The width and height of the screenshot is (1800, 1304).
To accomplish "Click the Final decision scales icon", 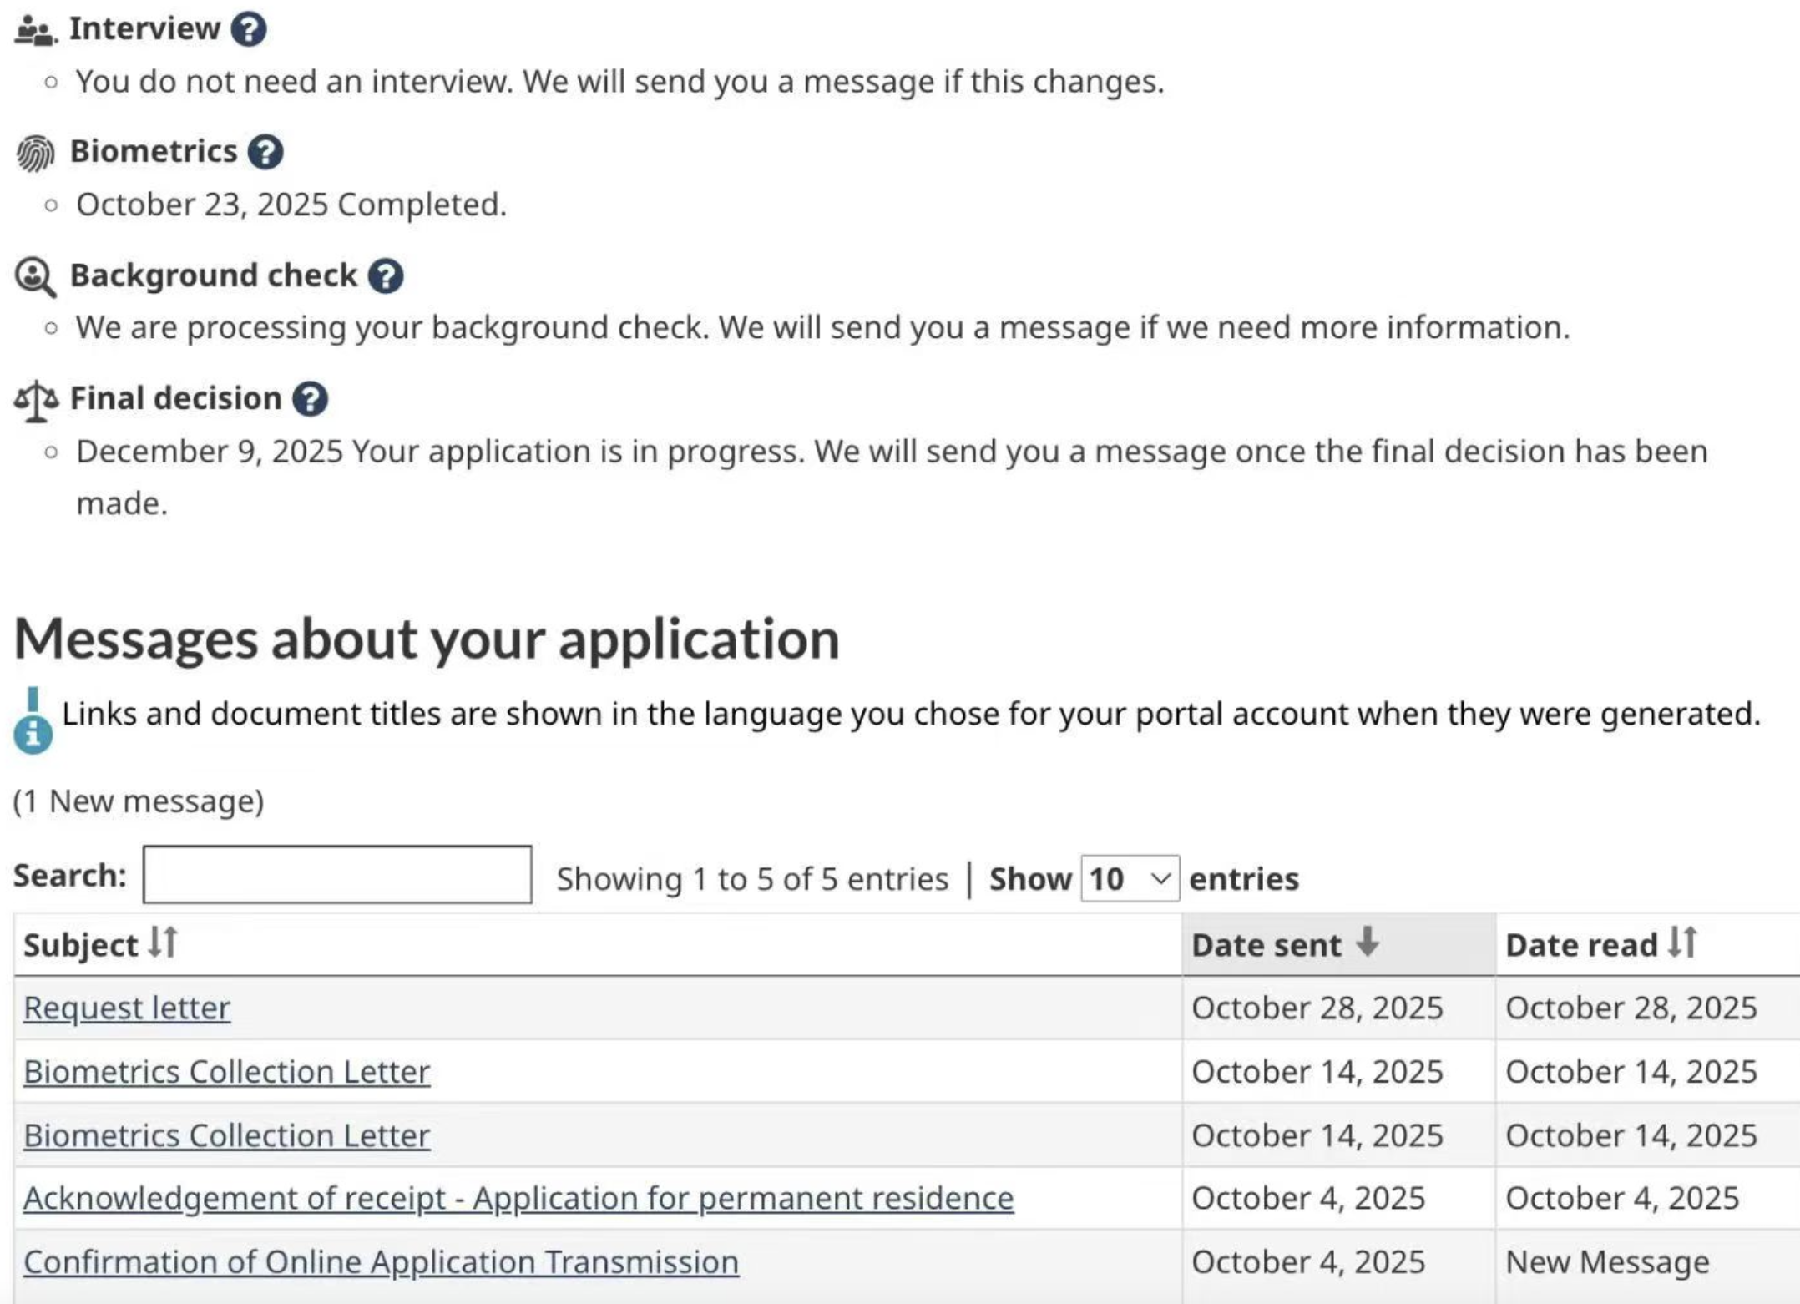I will (35, 401).
